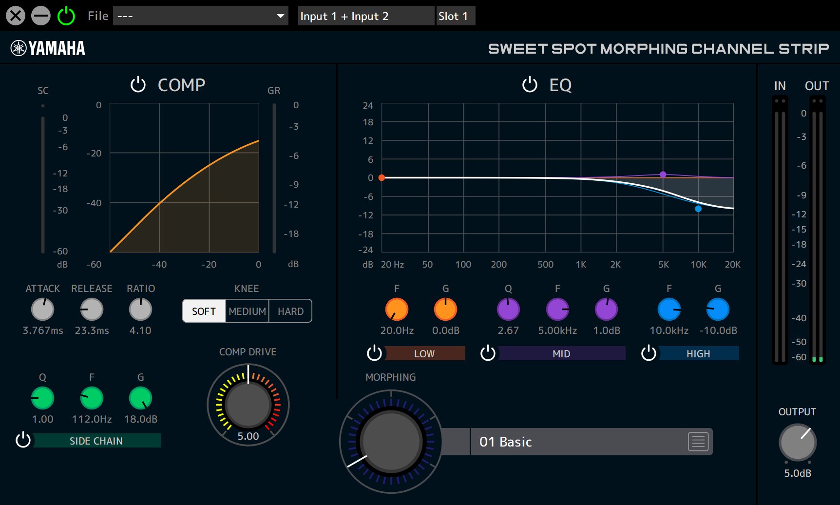Click the LOW band gain orange knob
Viewport: 840px width, 505px height.
pos(445,309)
